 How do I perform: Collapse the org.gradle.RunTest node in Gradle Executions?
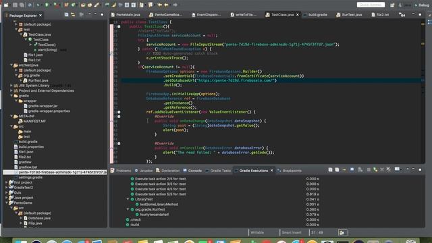pos(128,209)
